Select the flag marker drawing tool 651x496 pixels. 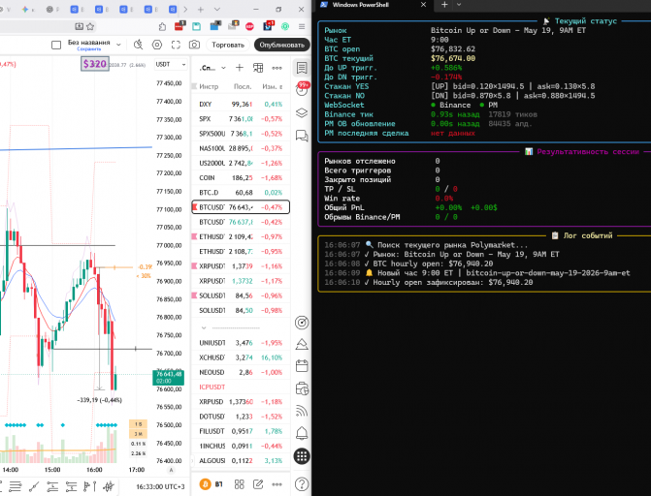point(89,486)
